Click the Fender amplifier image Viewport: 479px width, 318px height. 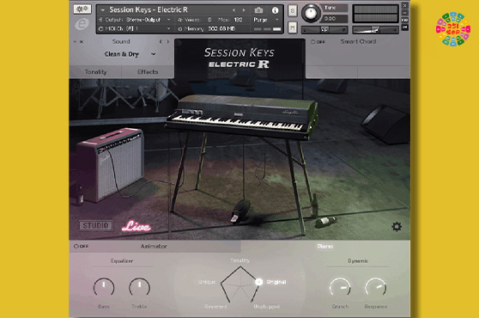[110, 165]
